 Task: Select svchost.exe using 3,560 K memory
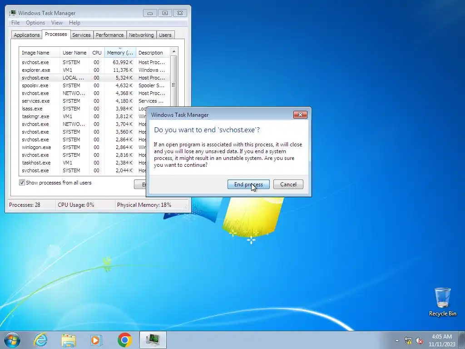[83, 132]
